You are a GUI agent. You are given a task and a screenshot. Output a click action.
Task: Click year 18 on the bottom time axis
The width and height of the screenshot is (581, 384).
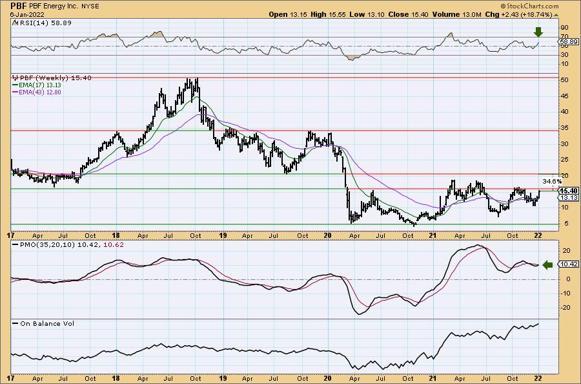click(x=116, y=378)
